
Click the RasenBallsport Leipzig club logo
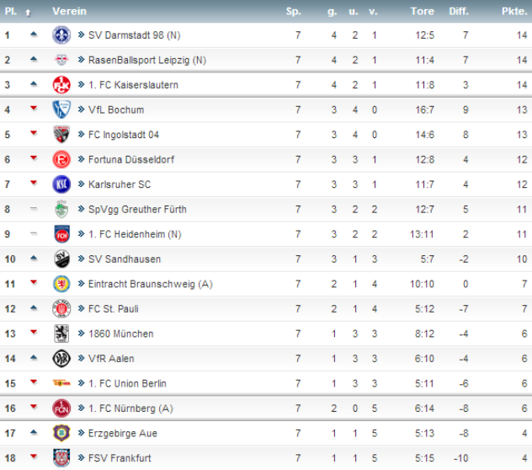(x=61, y=60)
